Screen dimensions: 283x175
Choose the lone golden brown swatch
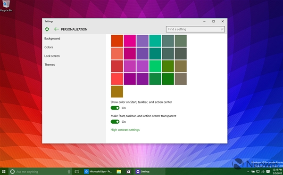tap(117, 91)
